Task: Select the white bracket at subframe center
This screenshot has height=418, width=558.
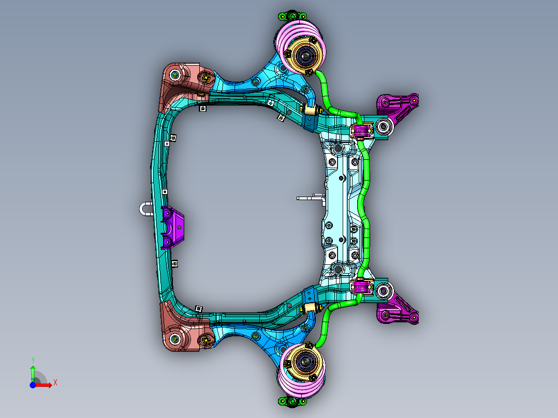Action: (x=312, y=198)
